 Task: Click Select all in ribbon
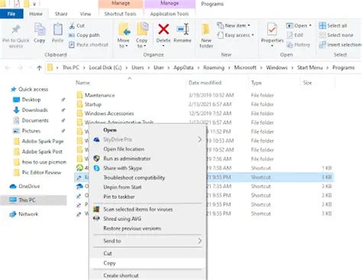[x=333, y=25]
